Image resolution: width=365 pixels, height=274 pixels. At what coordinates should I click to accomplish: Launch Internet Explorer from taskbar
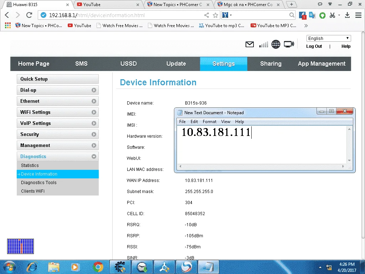[x=32, y=267]
